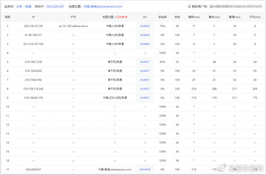Click the 丢包率 column header

tap(162, 17)
